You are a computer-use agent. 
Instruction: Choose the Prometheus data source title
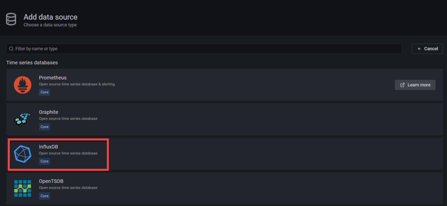click(x=53, y=77)
